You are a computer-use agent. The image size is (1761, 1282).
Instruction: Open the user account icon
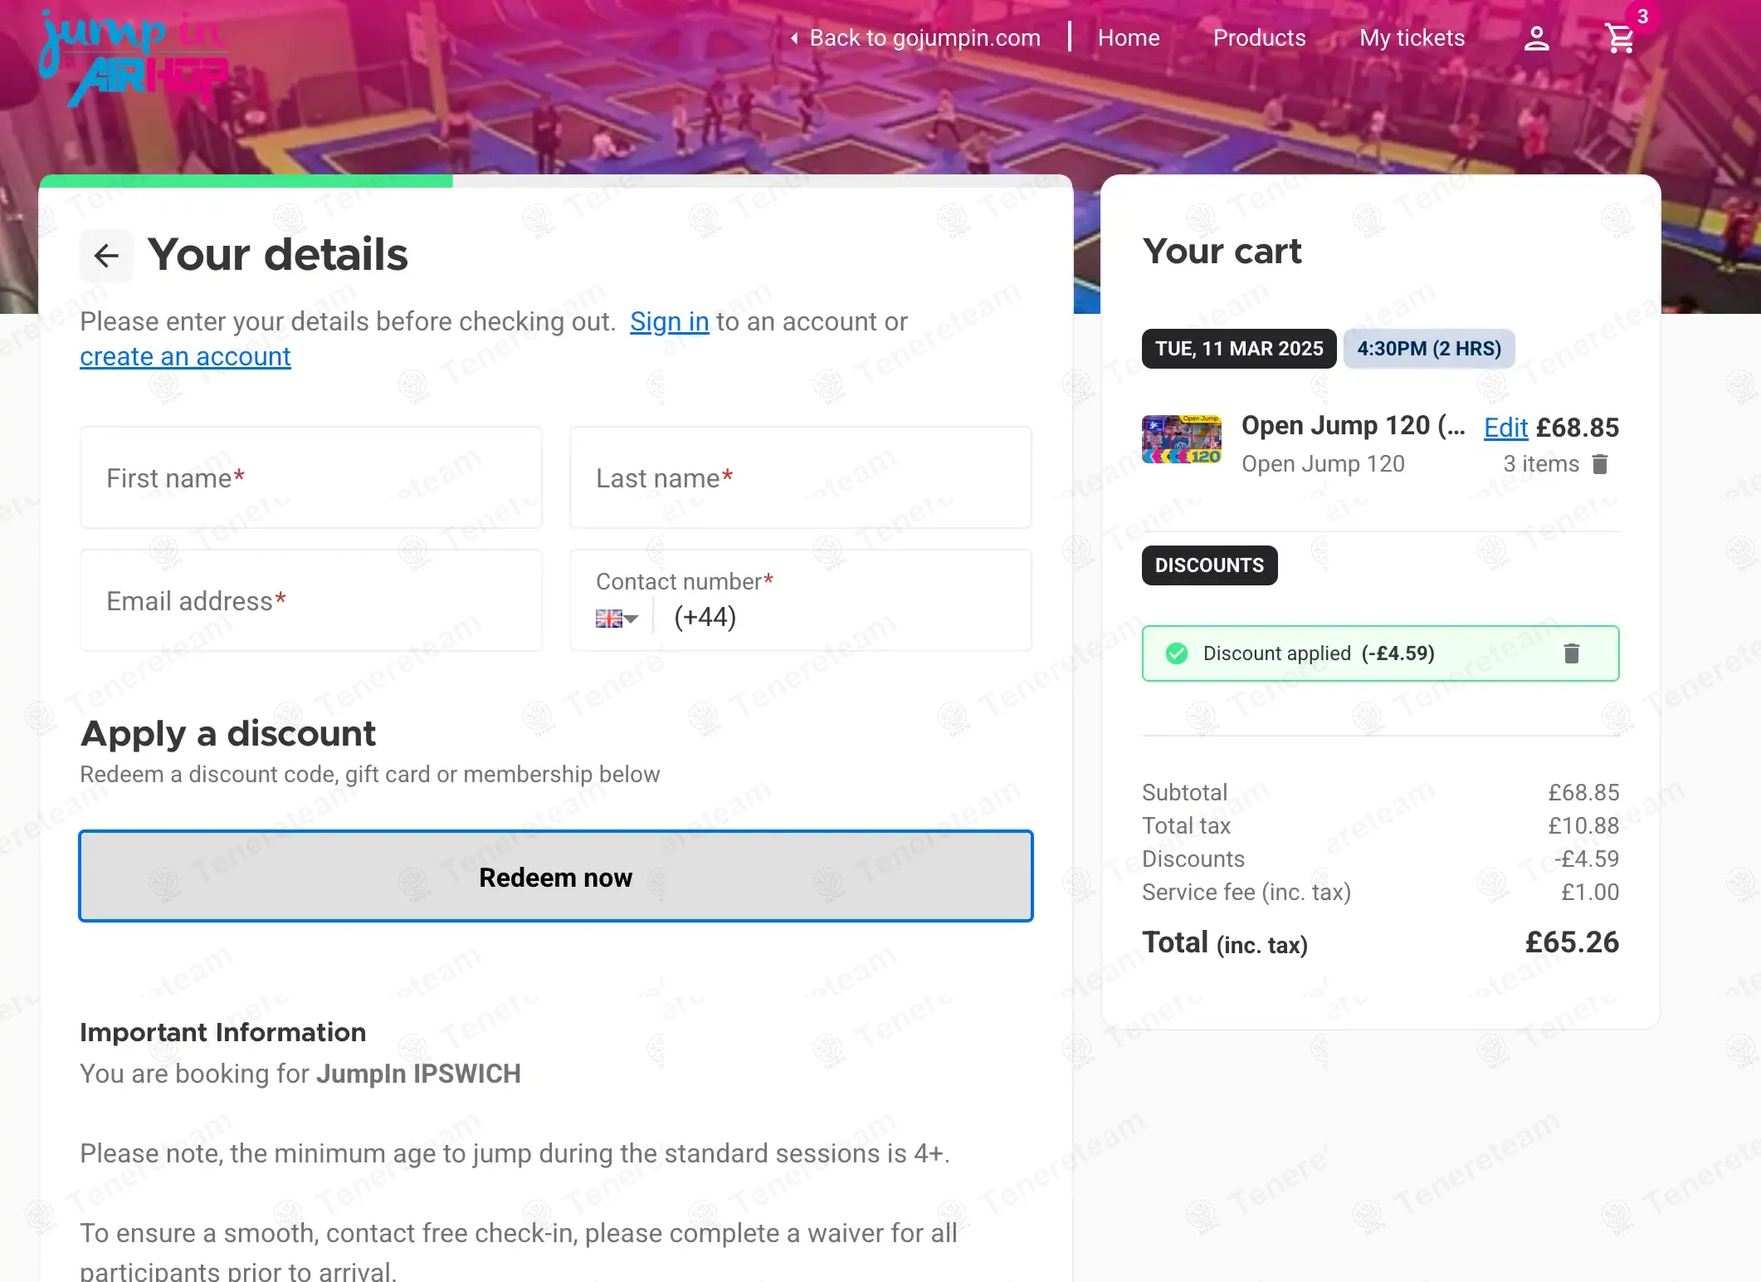pos(1536,38)
